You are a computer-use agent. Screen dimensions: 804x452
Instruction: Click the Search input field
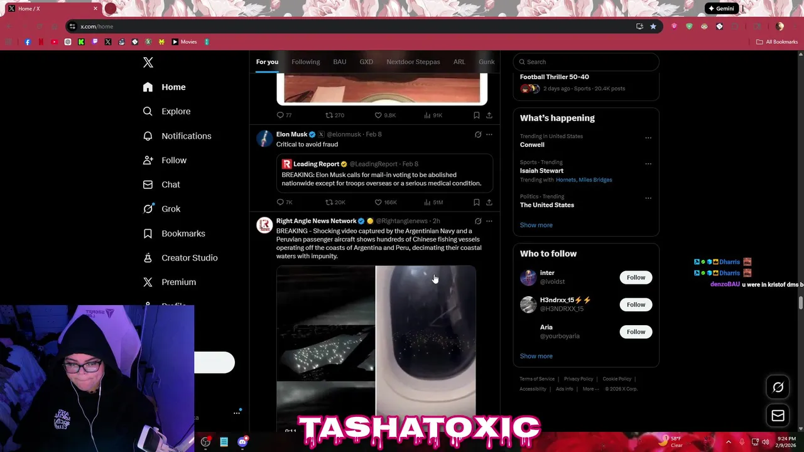click(x=586, y=62)
